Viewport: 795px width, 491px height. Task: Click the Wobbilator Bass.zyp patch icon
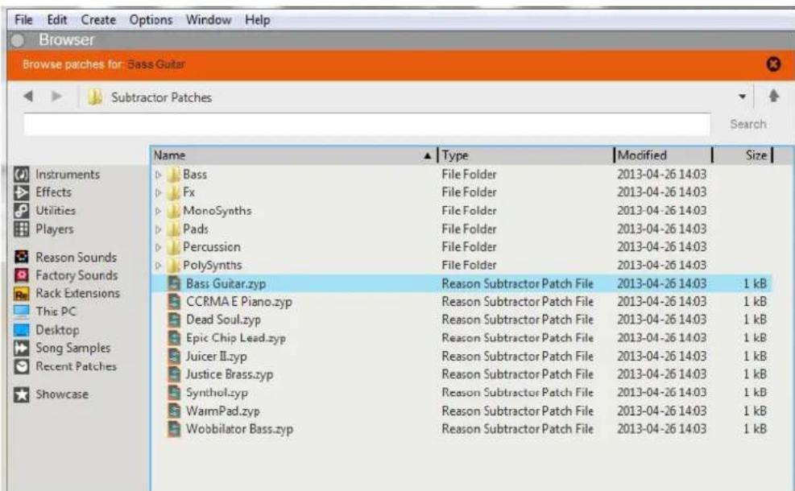(x=174, y=429)
